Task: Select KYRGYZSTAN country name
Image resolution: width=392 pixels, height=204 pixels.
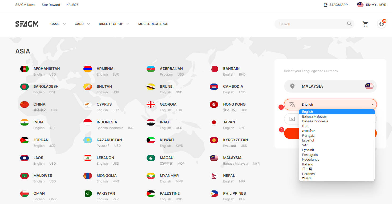Action: [236, 140]
